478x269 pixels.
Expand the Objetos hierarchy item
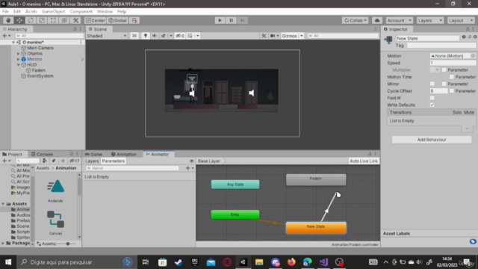(18, 54)
